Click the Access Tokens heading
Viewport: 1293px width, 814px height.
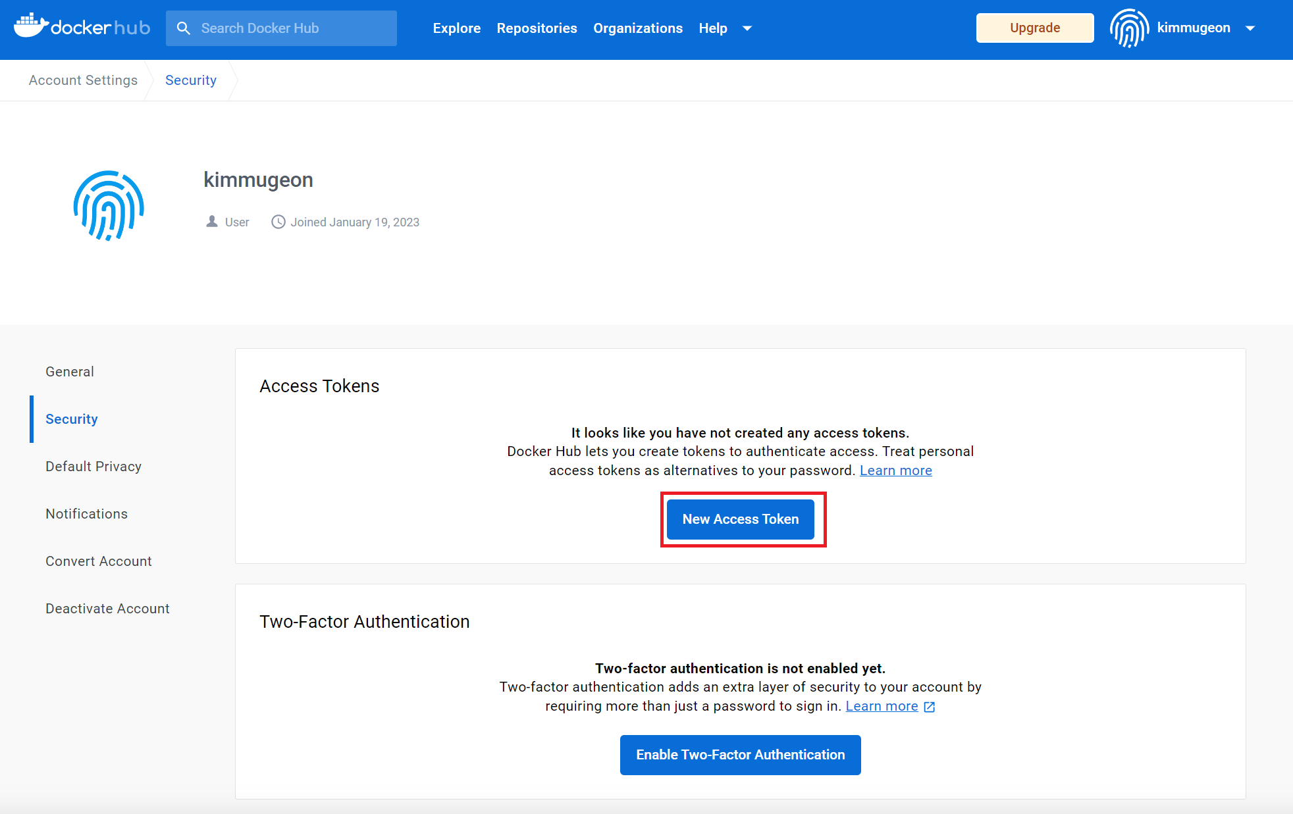(319, 386)
